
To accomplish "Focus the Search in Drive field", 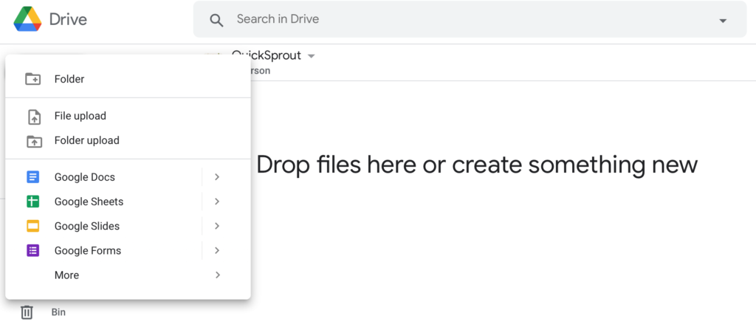I will coord(470,19).
